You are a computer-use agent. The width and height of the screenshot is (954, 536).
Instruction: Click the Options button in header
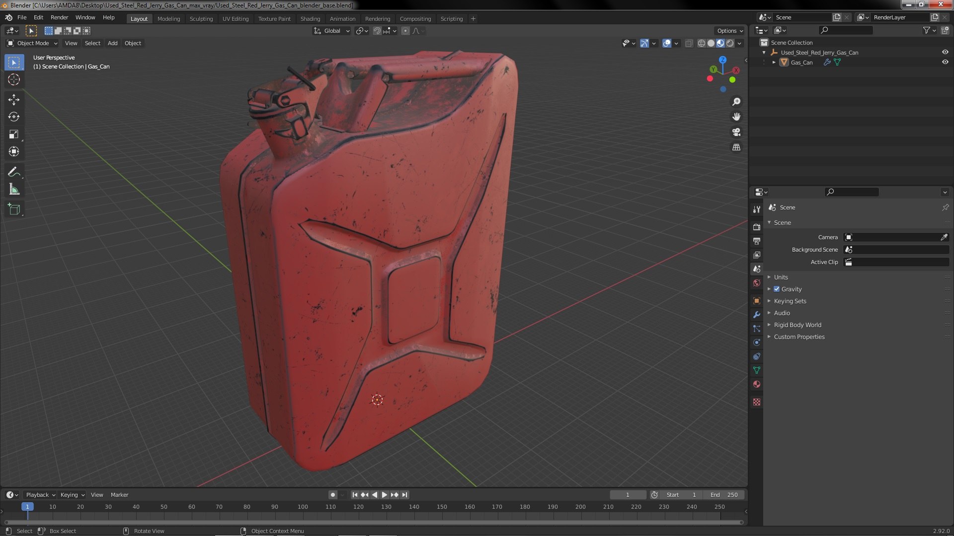729,31
